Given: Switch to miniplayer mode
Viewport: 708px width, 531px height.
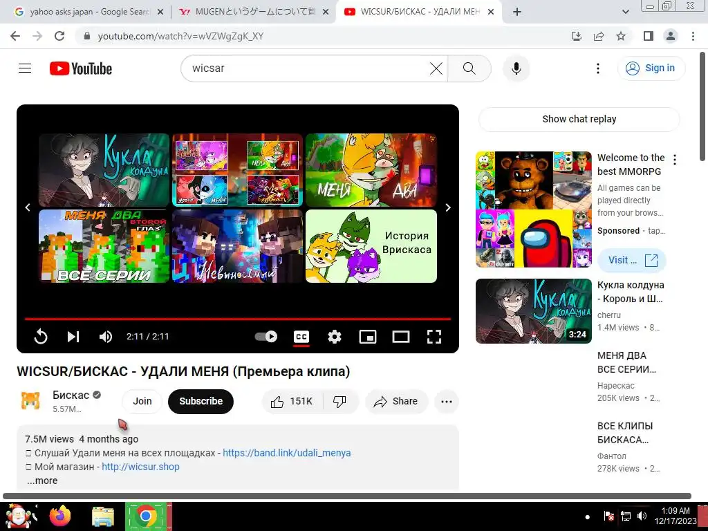Looking at the screenshot, I should tap(368, 337).
